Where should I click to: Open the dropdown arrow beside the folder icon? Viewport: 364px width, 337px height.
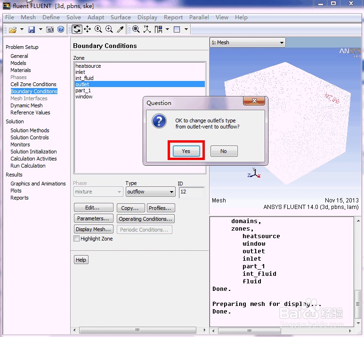tap(22, 29)
